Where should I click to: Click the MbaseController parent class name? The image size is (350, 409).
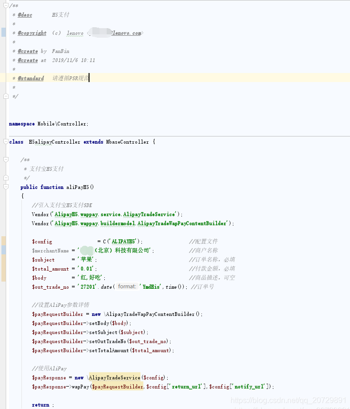(x=128, y=142)
